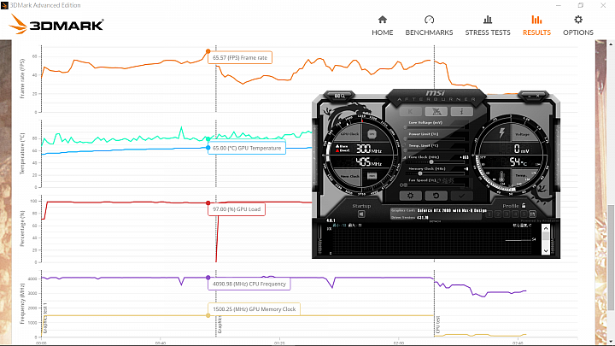
Task: Click the Power Limit (%) slider
Action: point(436,138)
